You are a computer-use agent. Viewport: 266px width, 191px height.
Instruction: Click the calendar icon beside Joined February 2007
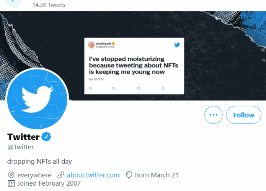pos(11,183)
